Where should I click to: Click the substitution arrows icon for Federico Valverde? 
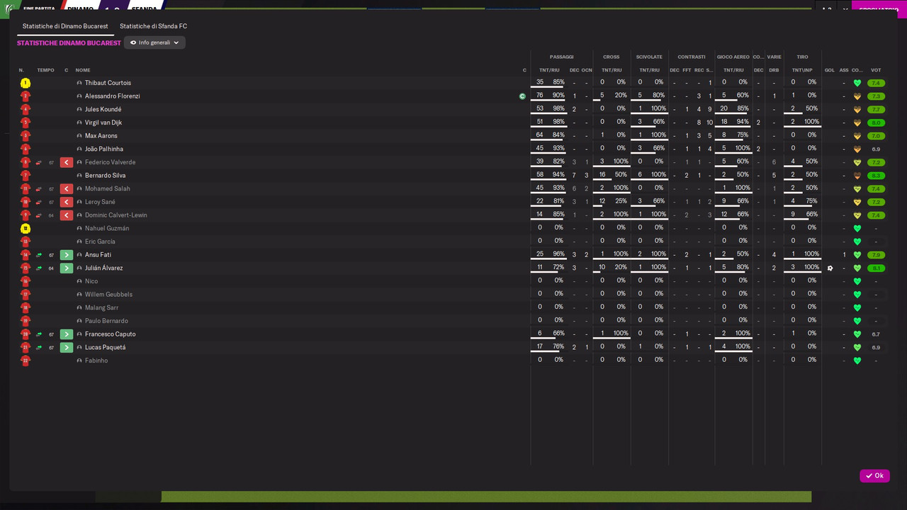39,163
